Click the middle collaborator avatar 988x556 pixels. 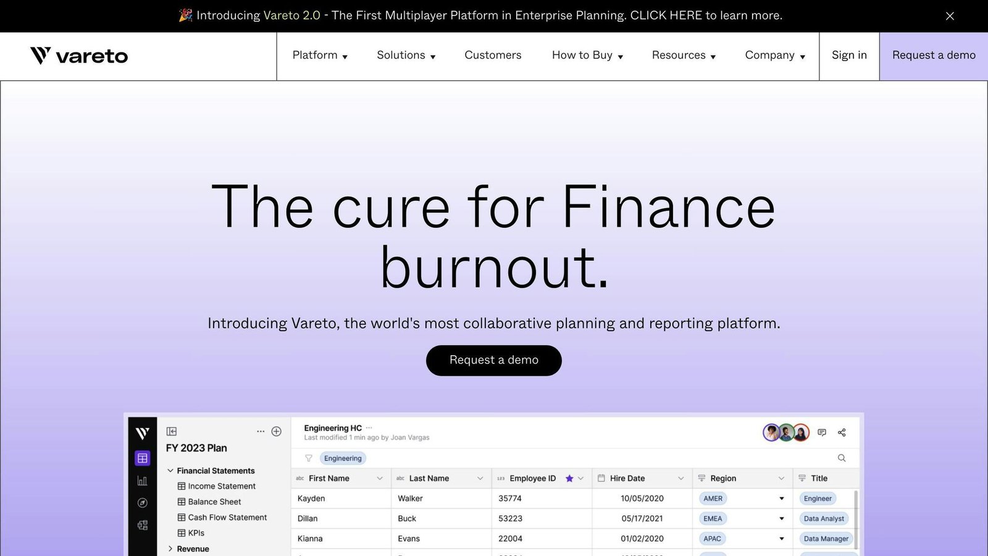click(x=786, y=432)
